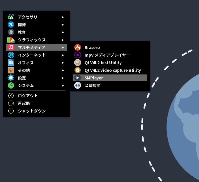Launch SMPlayer from the submenu

pos(110,78)
